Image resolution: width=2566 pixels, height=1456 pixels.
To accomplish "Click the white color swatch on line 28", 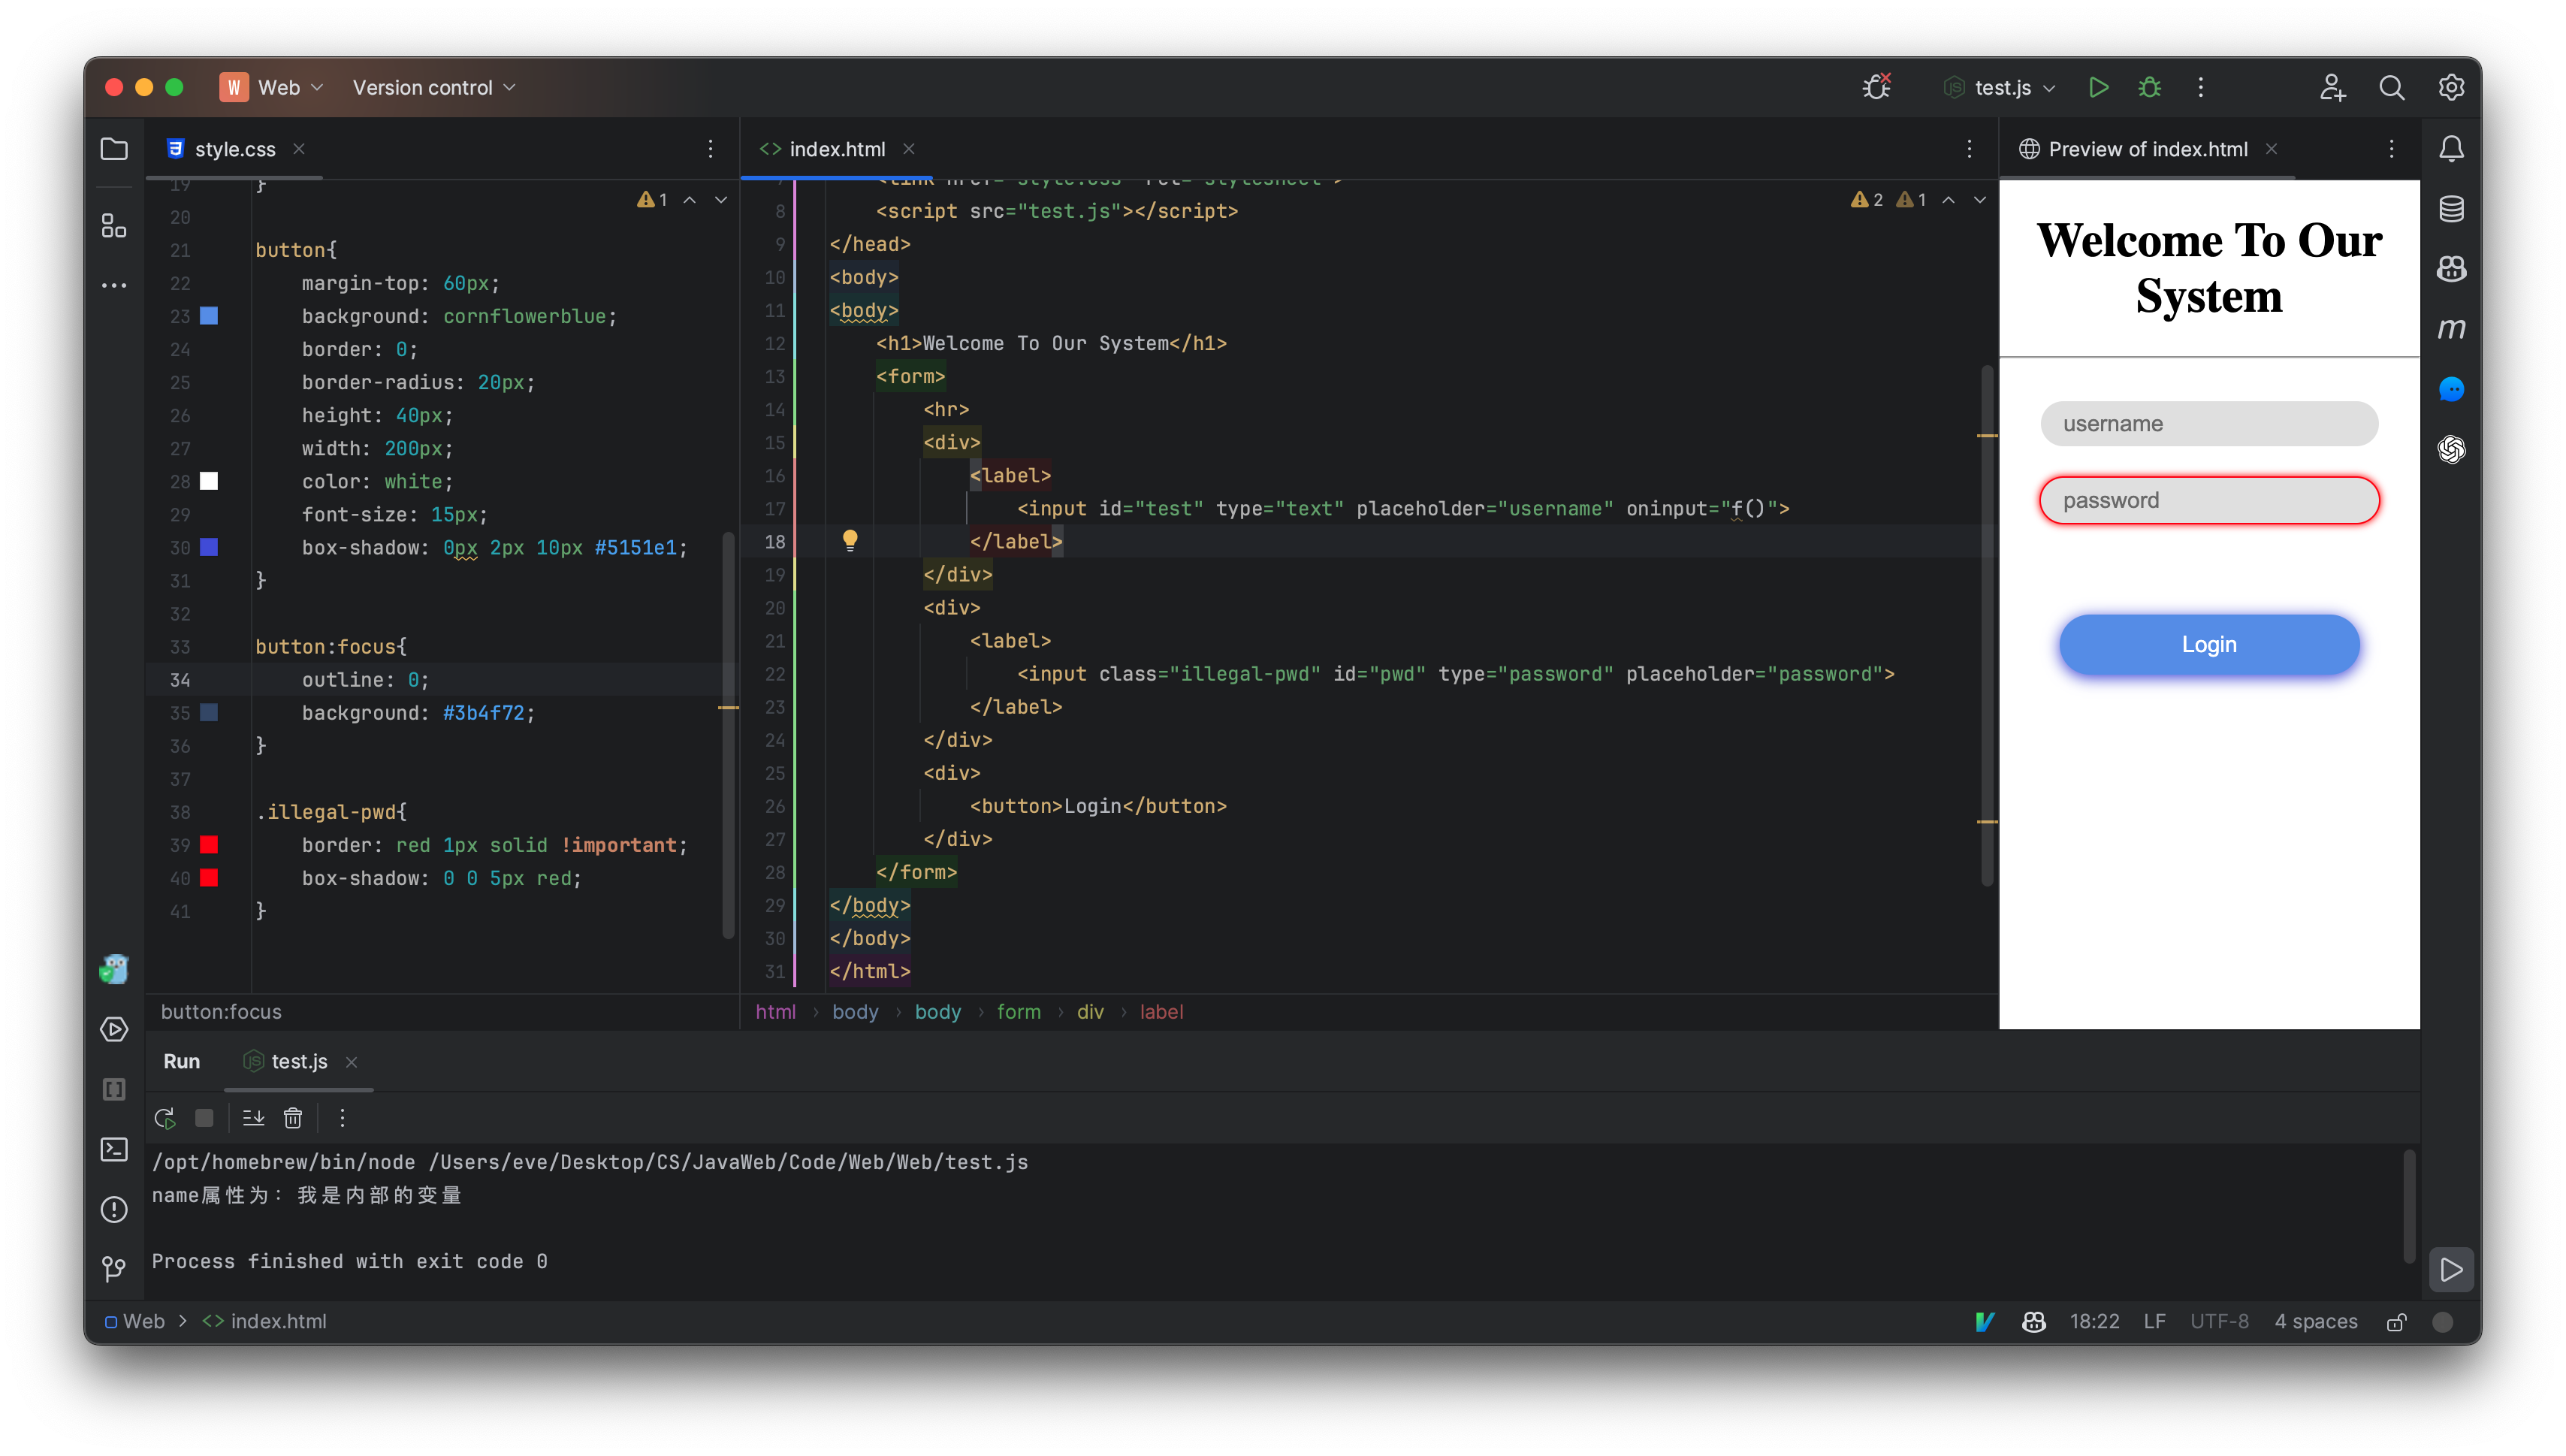I will pos(209,481).
